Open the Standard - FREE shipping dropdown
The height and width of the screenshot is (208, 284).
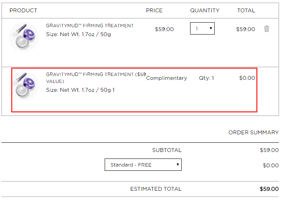click(x=143, y=165)
